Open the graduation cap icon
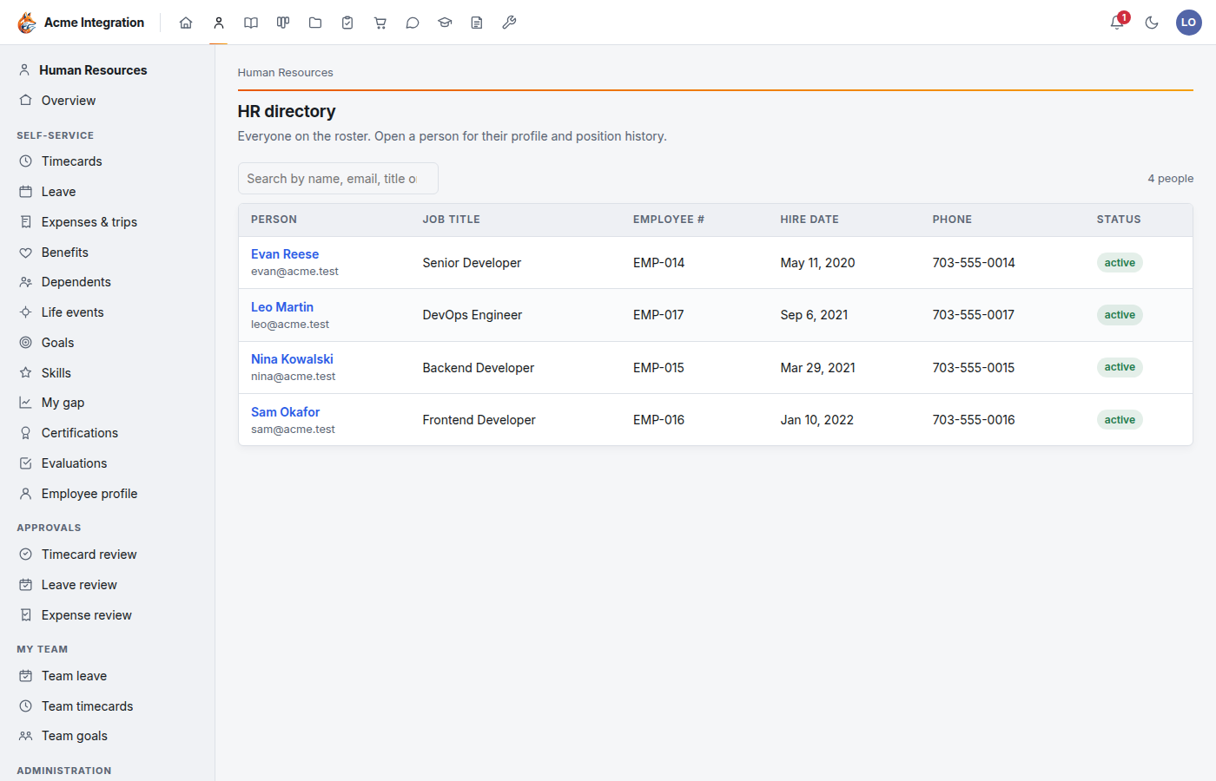The height and width of the screenshot is (781, 1216). (x=445, y=23)
